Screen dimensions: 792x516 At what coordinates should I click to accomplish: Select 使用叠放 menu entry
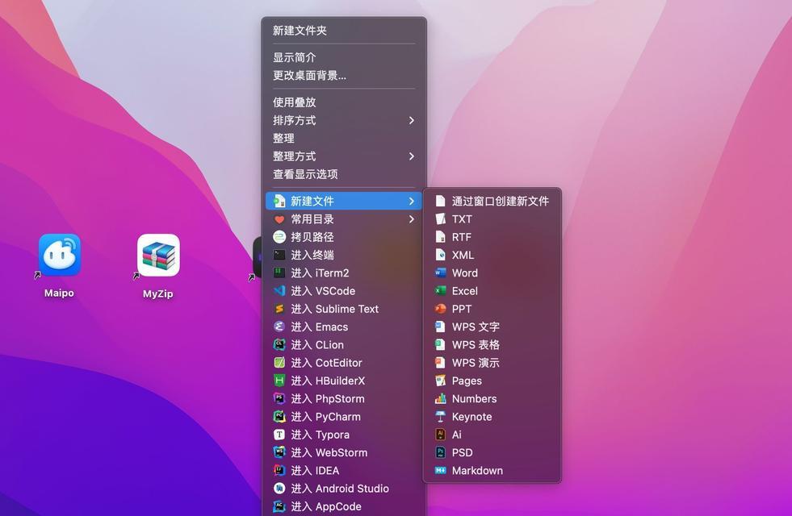tap(344, 102)
